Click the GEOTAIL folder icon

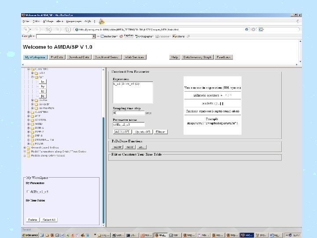coord(32,120)
